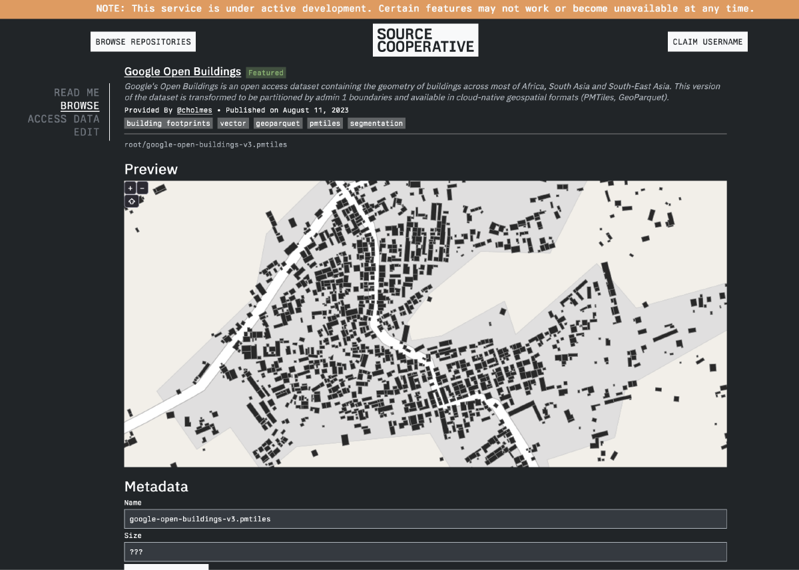The height and width of the screenshot is (570, 799).
Task: Zoom out on the map preview
Action: (x=142, y=187)
